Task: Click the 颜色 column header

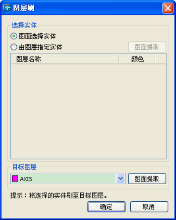Action: (x=137, y=59)
